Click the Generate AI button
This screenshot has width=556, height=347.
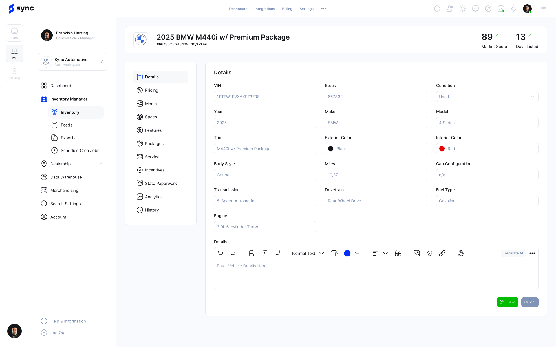(x=513, y=253)
